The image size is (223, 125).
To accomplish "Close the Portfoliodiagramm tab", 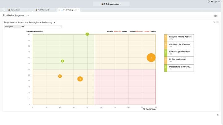I will click(x=78, y=10).
